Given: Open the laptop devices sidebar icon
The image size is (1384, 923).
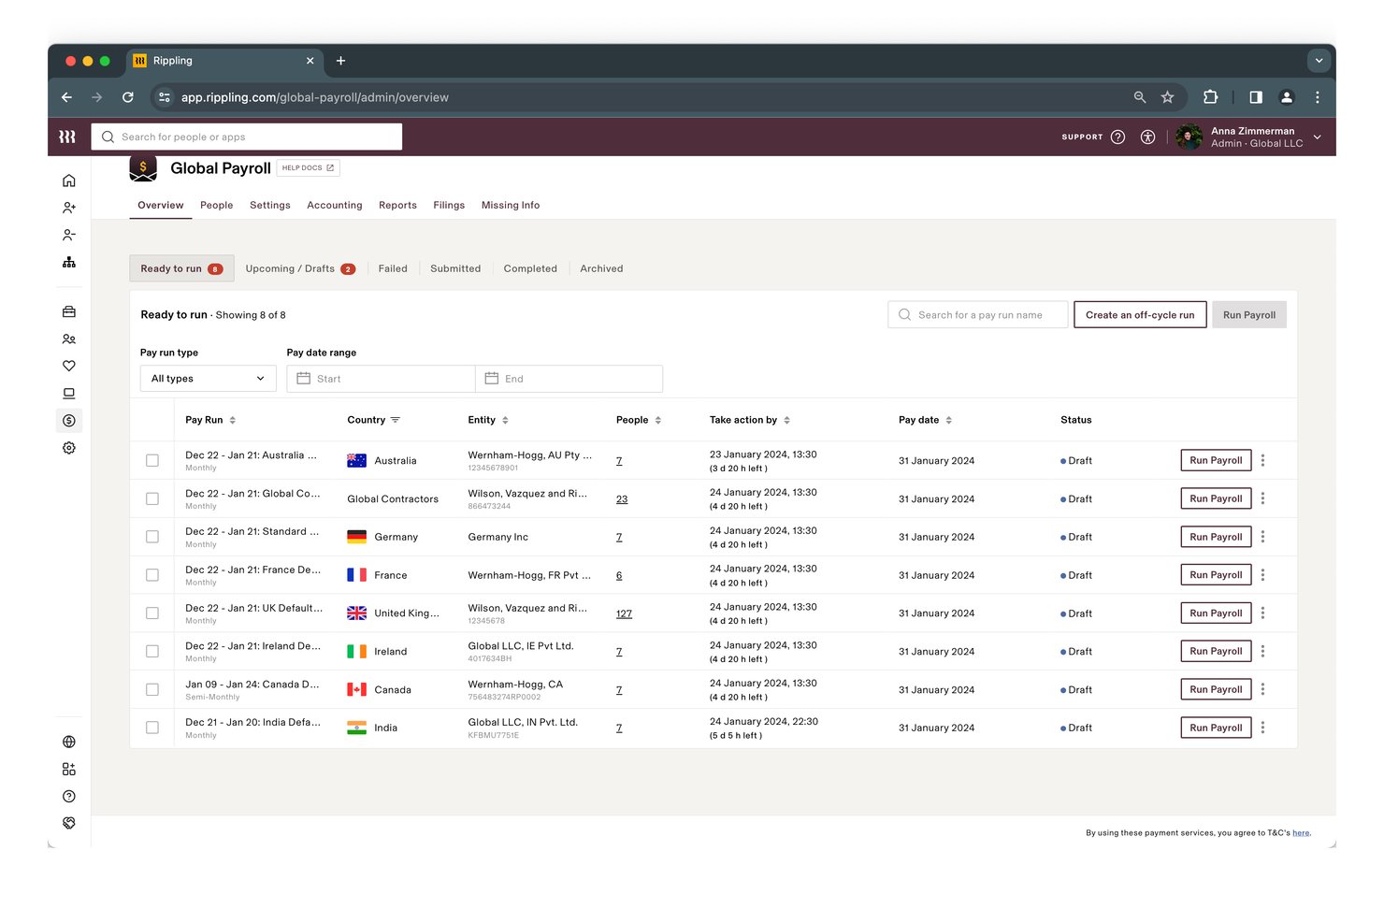Looking at the screenshot, I should coord(69,394).
